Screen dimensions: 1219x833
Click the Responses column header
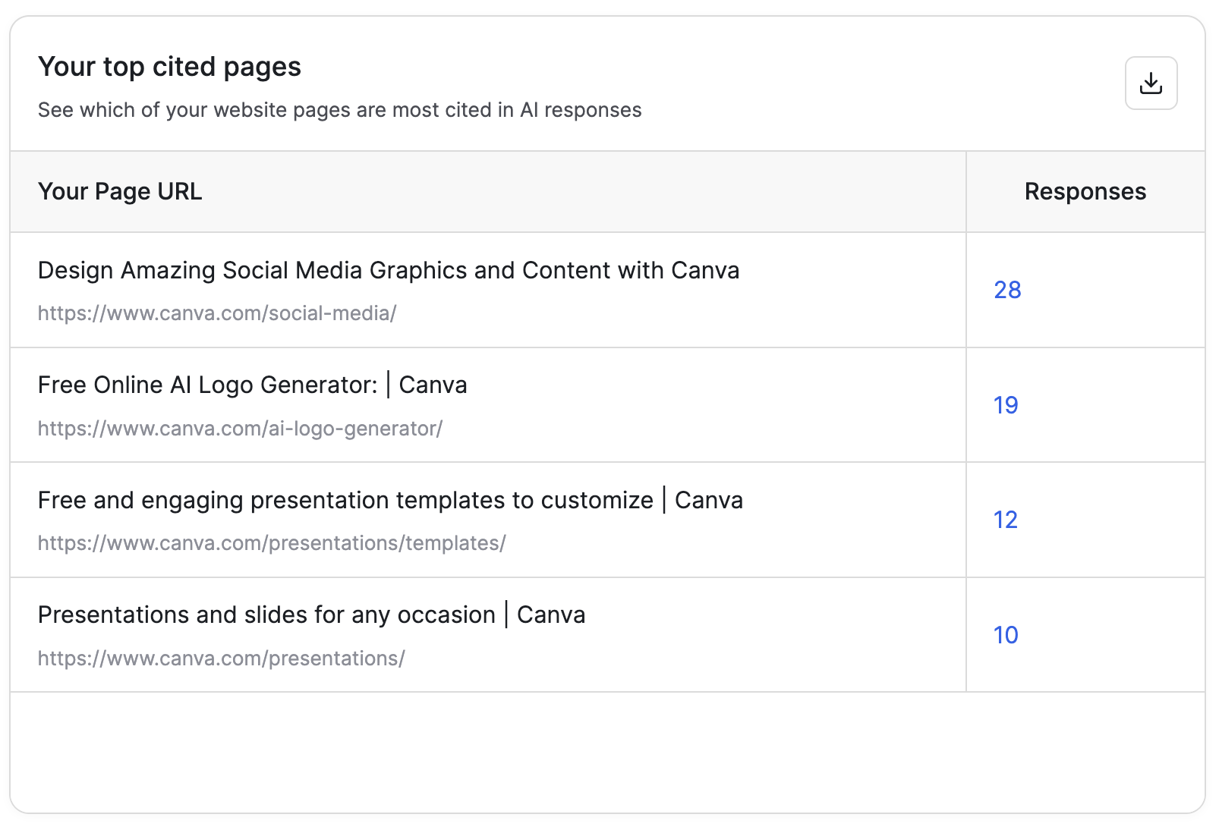1085,191
